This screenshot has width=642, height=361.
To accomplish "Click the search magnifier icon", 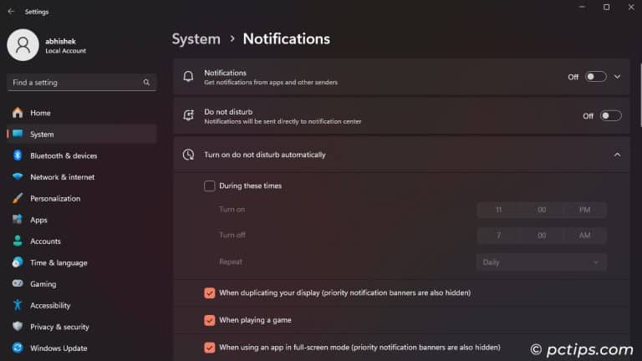I will tap(146, 83).
